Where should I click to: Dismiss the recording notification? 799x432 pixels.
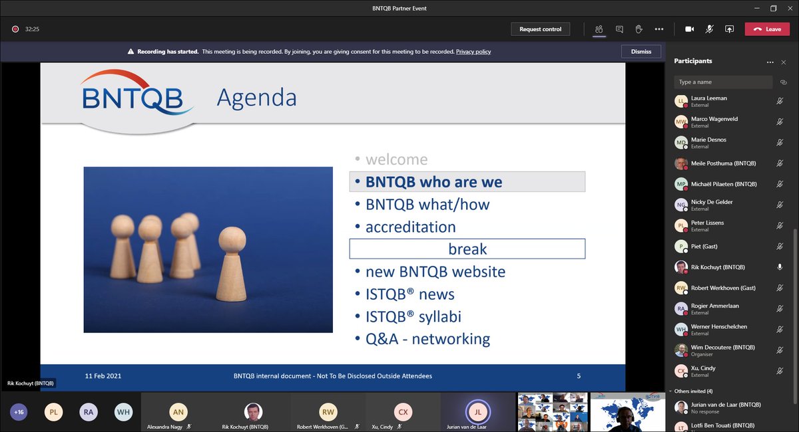pyautogui.click(x=641, y=51)
